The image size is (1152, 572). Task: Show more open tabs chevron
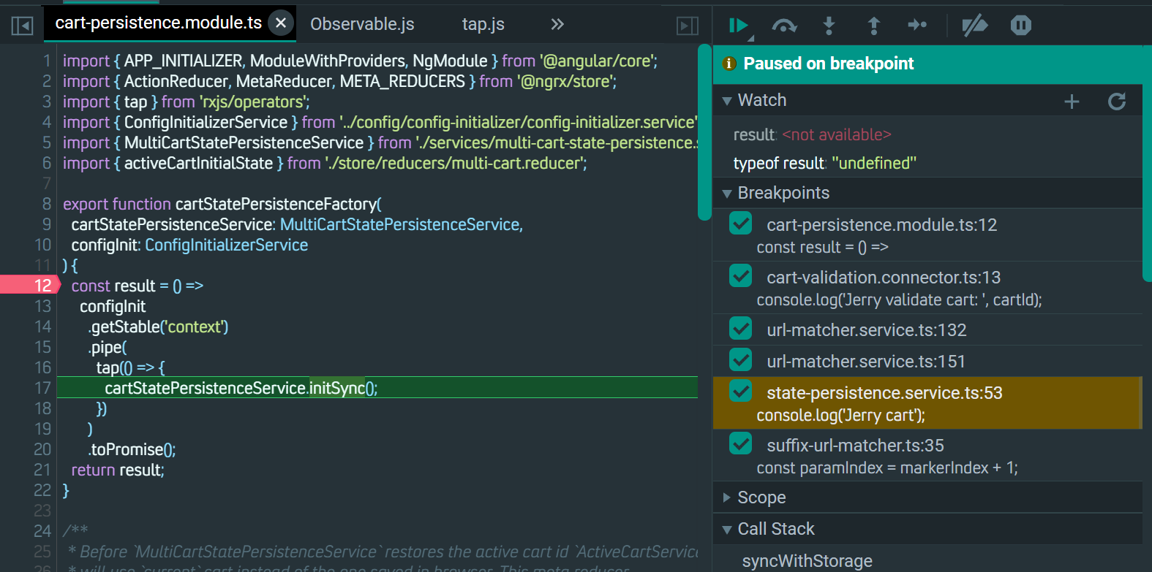(557, 24)
